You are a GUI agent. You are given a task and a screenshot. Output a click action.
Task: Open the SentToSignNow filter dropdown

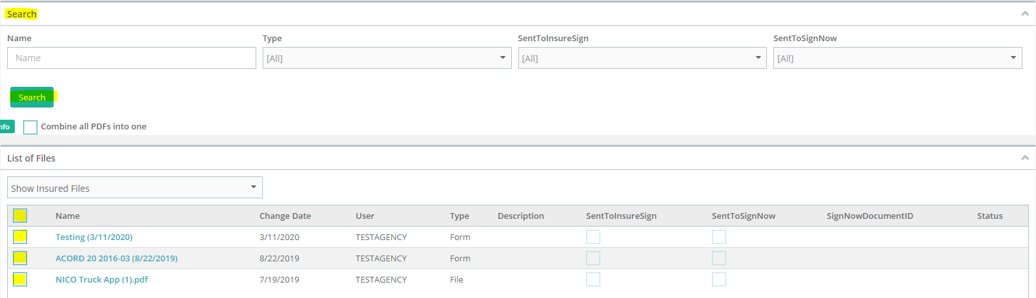pos(898,58)
